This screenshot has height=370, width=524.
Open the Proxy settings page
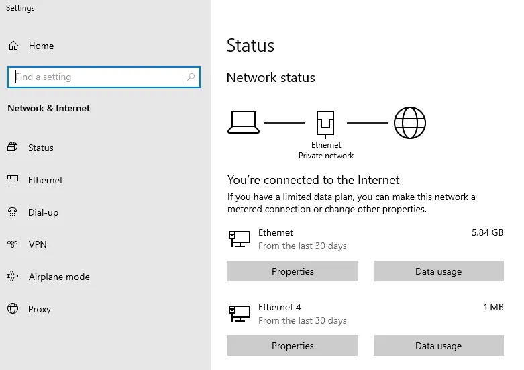[x=40, y=309]
